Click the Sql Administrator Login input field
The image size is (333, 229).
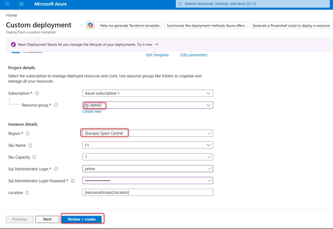click(x=148, y=169)
